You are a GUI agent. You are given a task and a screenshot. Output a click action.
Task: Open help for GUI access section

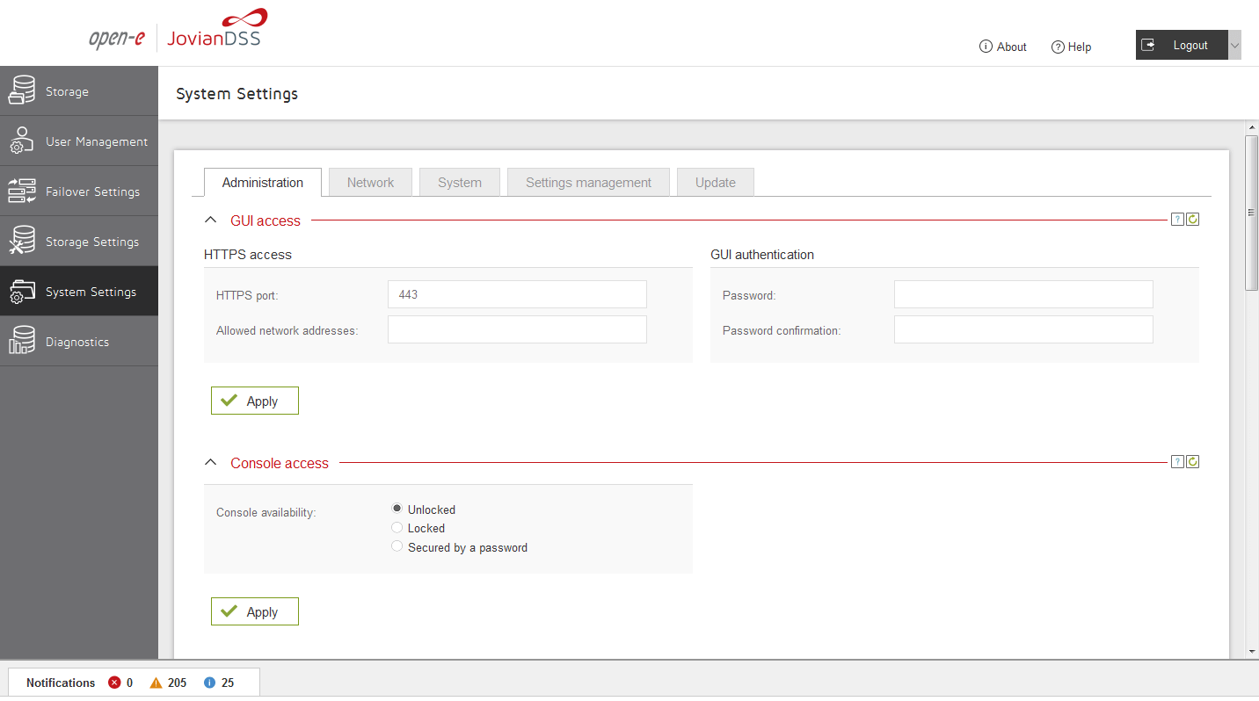[1177, 220]
